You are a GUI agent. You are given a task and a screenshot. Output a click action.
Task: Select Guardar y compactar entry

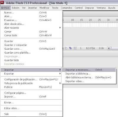click(x=32, y=45)
